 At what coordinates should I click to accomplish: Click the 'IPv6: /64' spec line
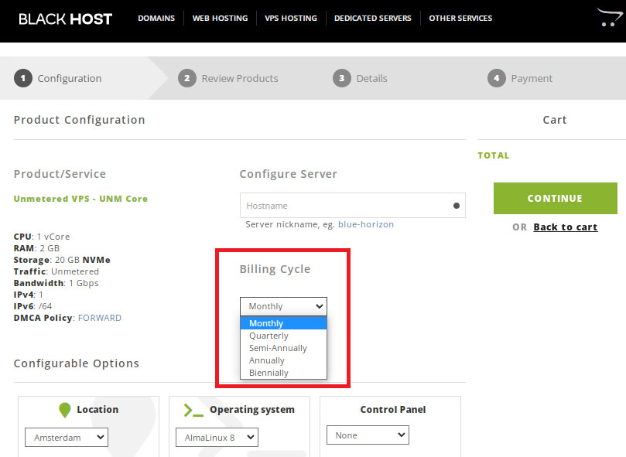coord(32,306)
